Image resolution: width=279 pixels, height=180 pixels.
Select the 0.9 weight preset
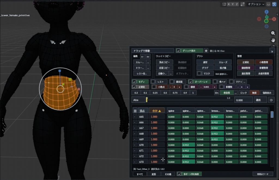pos(185,93)
